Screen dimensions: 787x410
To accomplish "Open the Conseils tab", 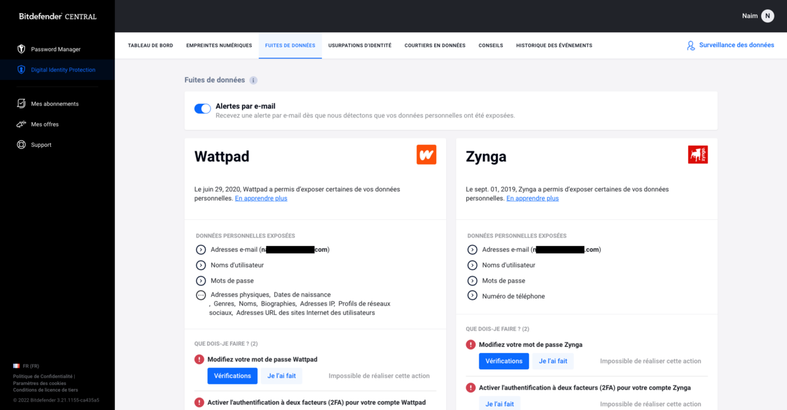I will (491, 45).
